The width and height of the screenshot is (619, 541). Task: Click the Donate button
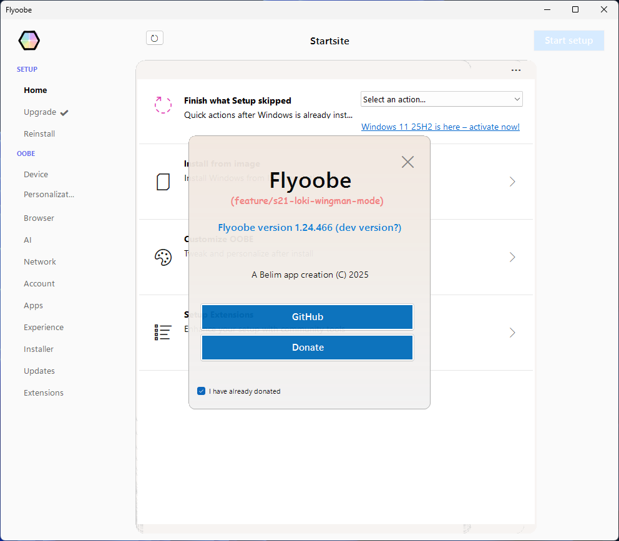pos(307,348)
